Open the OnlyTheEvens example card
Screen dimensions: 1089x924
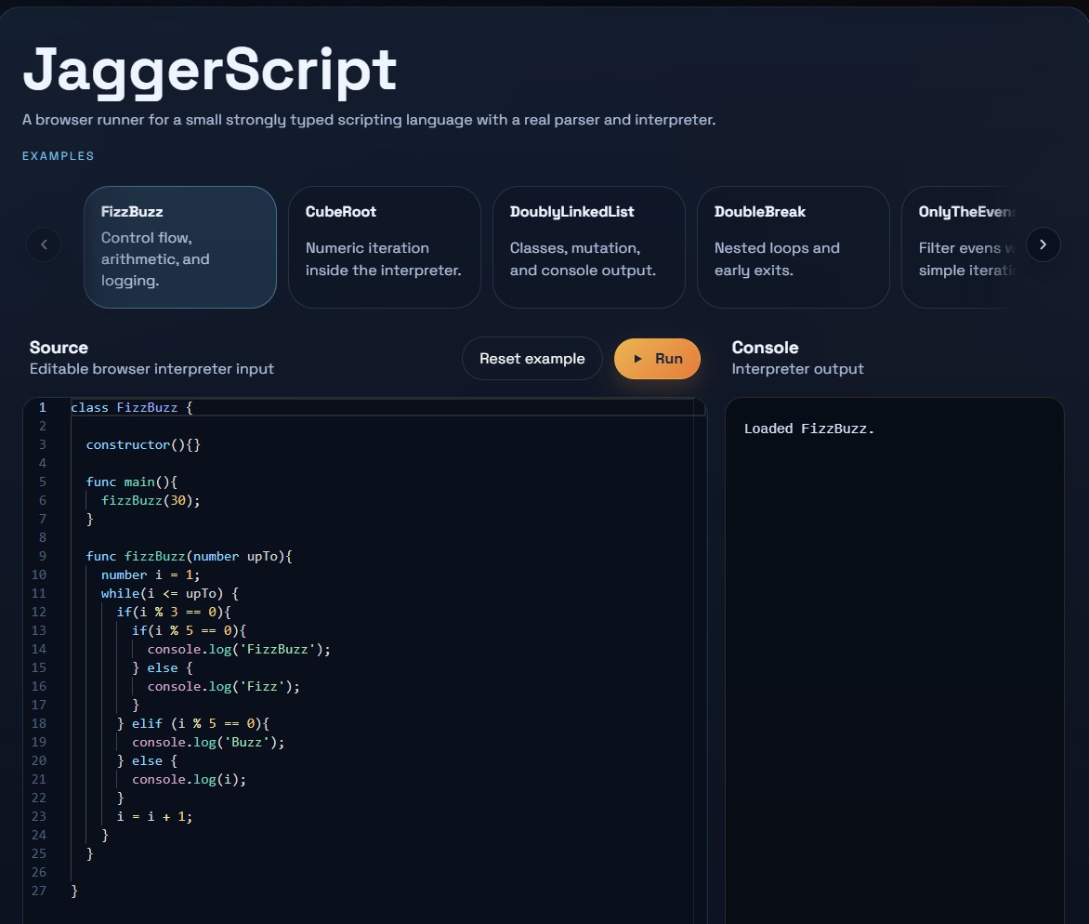[x=958, y=247]
